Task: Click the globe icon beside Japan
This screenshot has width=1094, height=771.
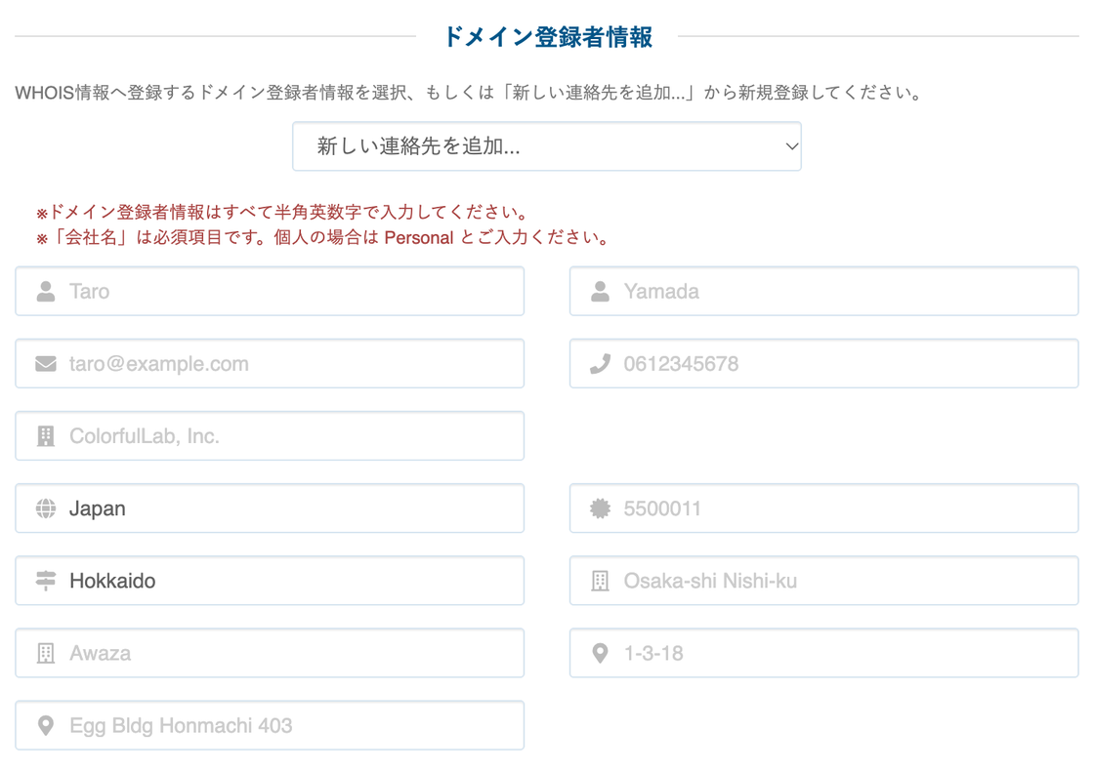Action: pos(46,508)
